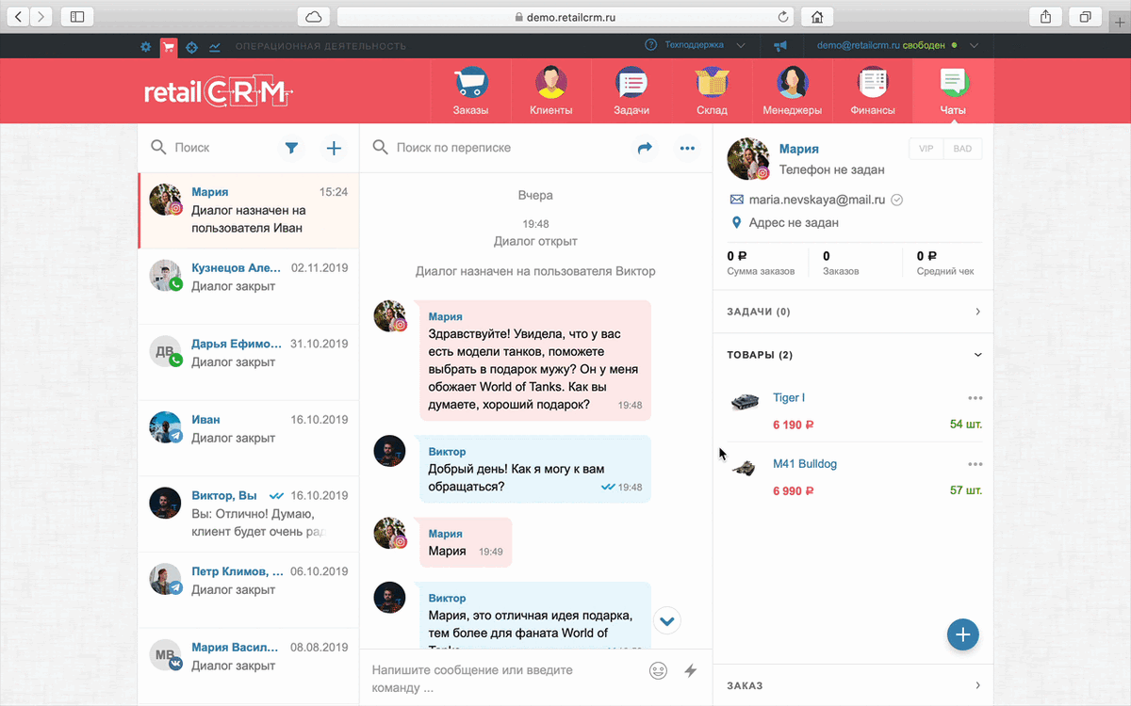
Task: Open dialog with Дарья Ефимо...
Action: coord(249,362)
